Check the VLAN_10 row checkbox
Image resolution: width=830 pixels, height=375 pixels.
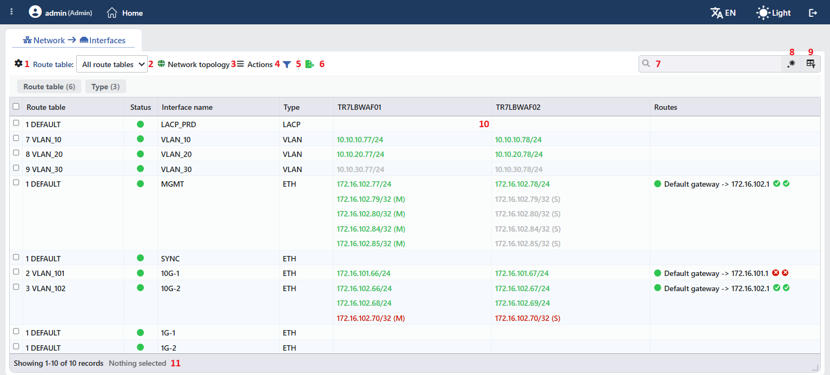(16, 139)
